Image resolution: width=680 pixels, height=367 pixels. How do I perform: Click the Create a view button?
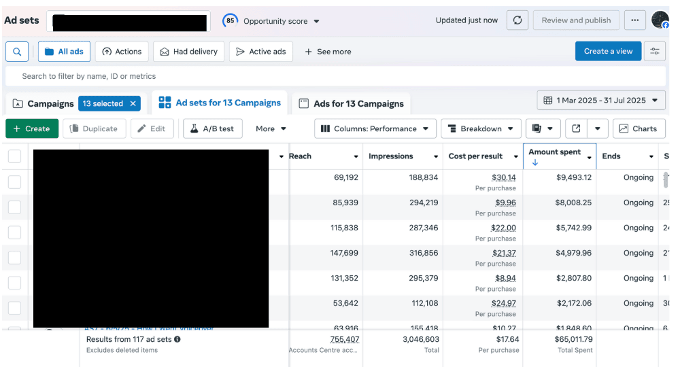[x=608, y=52]
